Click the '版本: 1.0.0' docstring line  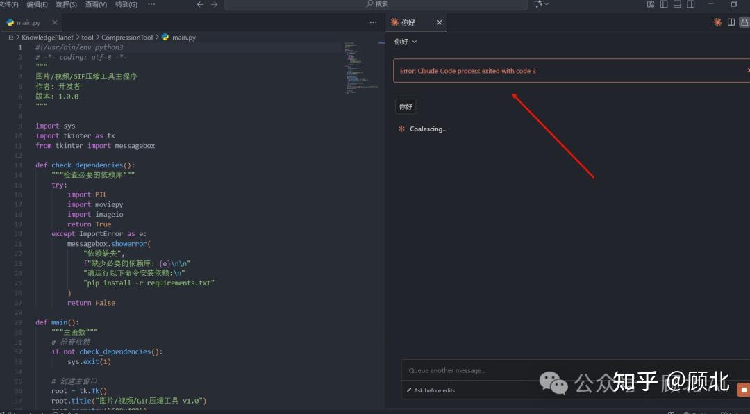tap(57, 96)
